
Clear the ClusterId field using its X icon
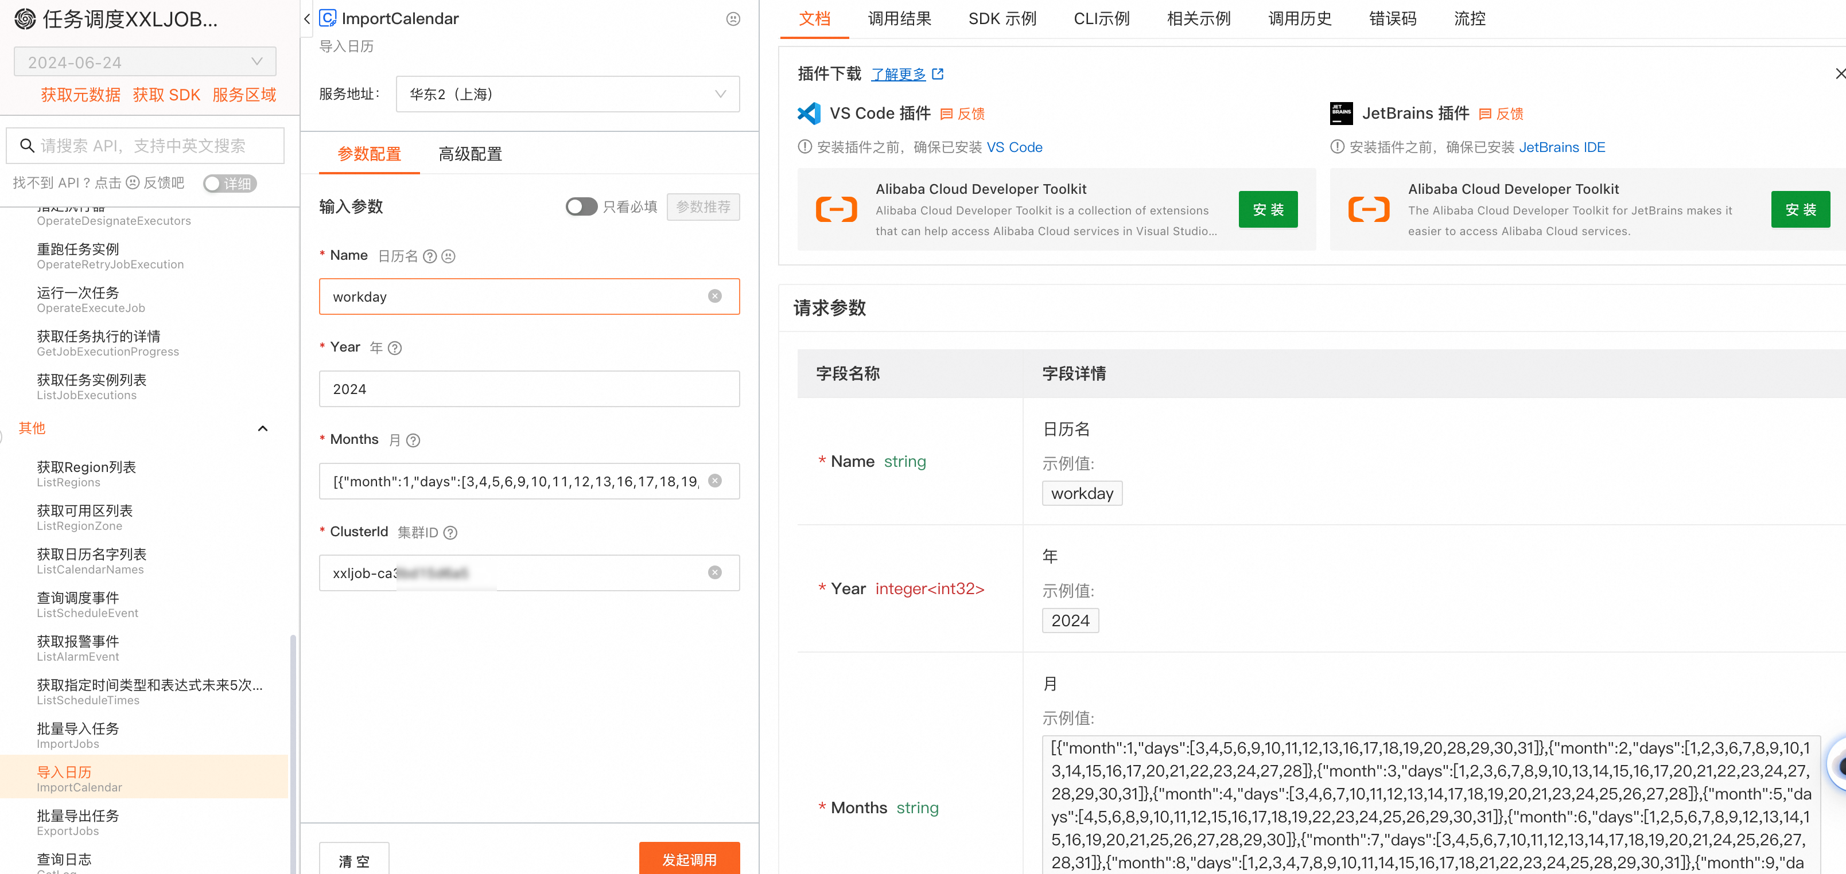tap(714, 572)
